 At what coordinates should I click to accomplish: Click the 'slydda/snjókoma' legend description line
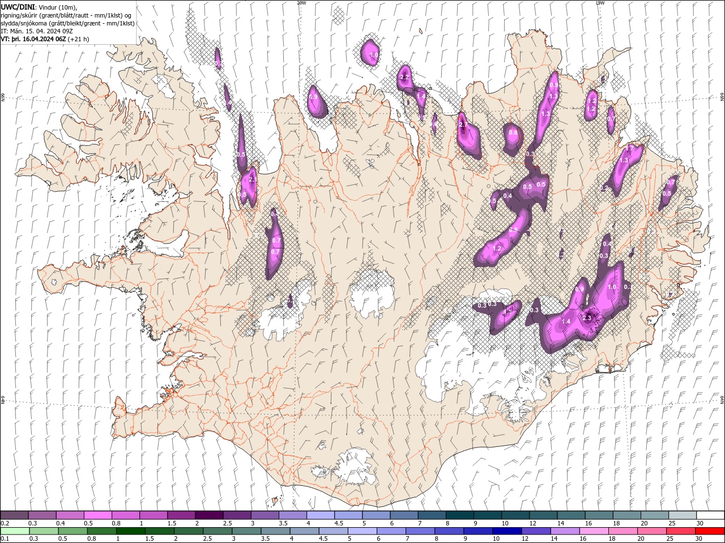click(67, 23)
